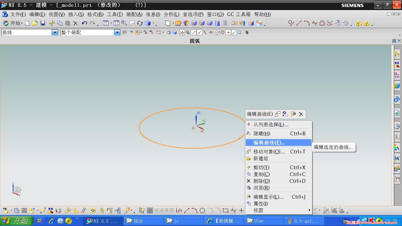Click the Fit view icon
The image size is (402, 226).
pyautogui.click(x=106, y=23)
